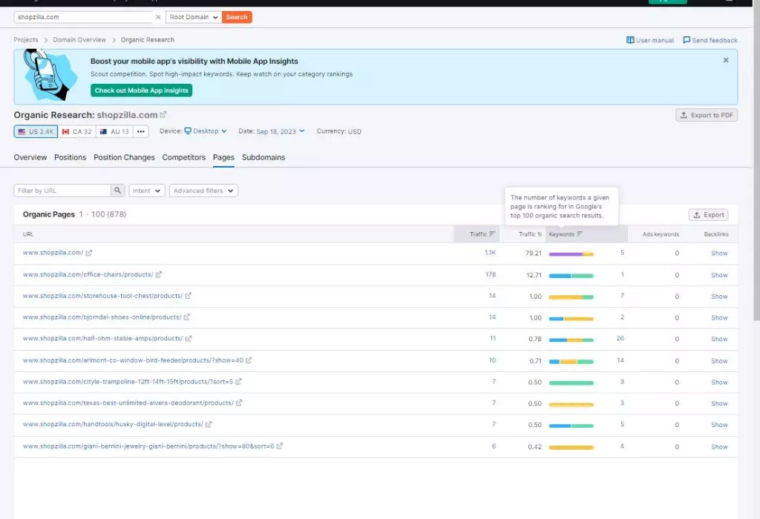The image size is (760, 519).
Task: Open external link for texas-best-unlimited deodorant page
Action: pos(239,403)
